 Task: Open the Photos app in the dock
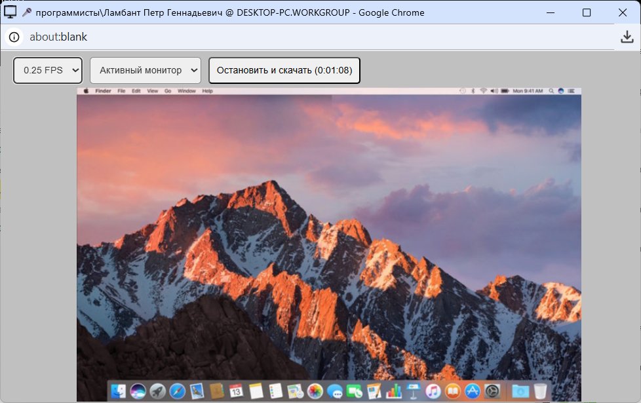(315, 391)
